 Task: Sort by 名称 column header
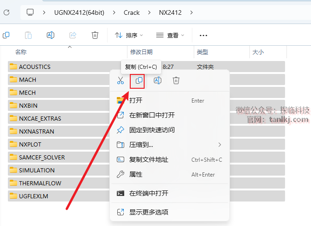coord(21,52)
